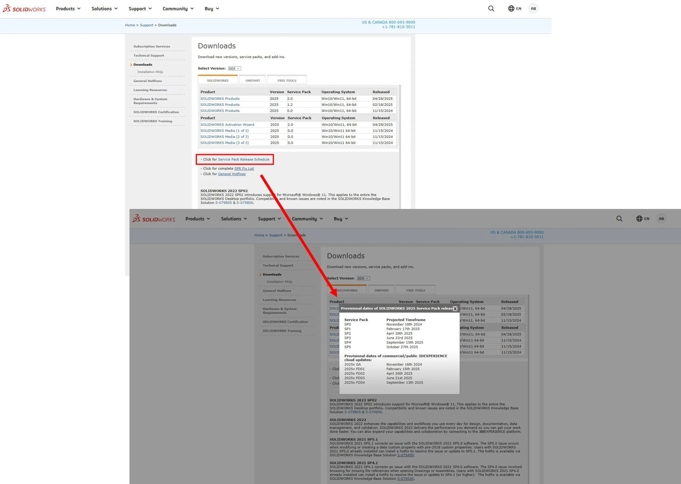The width and height of the screenshot is (681, 484).
Task: Open the Select Version dropdown in dimmed lower page
Action: click(363, 278)
